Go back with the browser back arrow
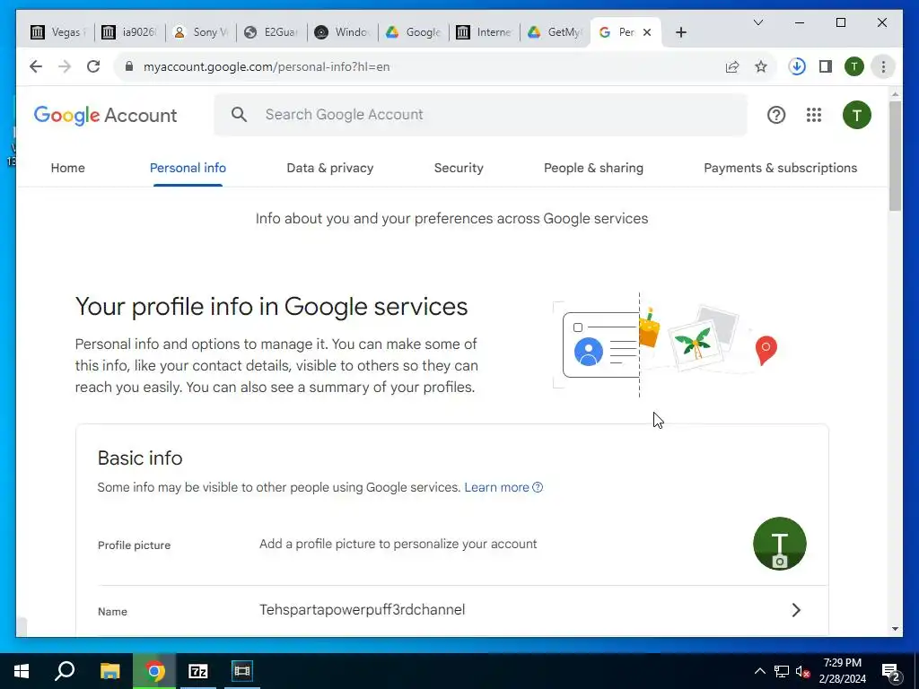 36,66
